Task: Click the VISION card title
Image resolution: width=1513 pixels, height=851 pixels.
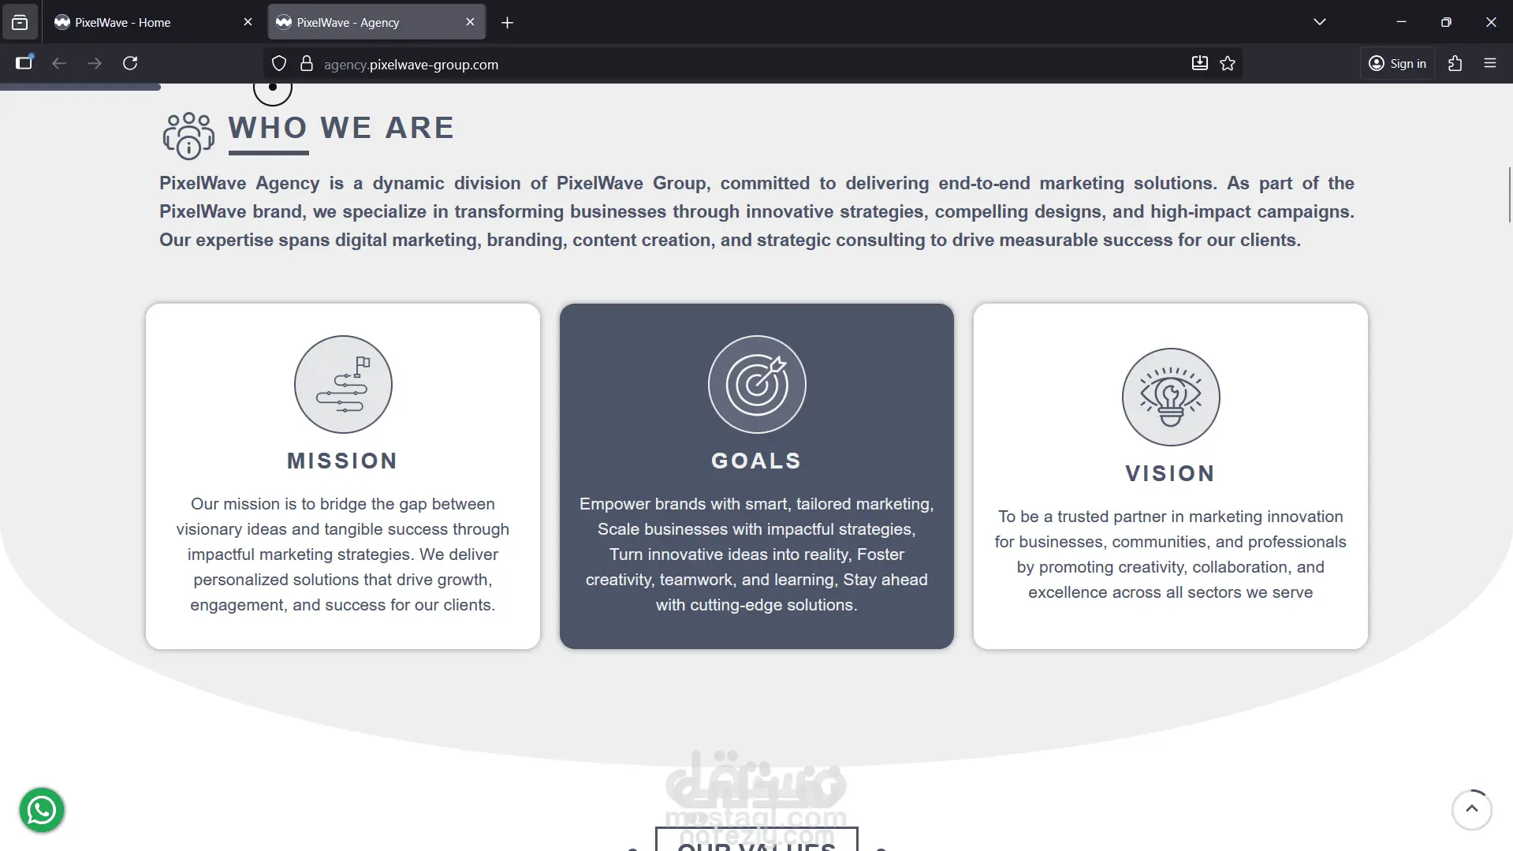Action: [1171, 473]
